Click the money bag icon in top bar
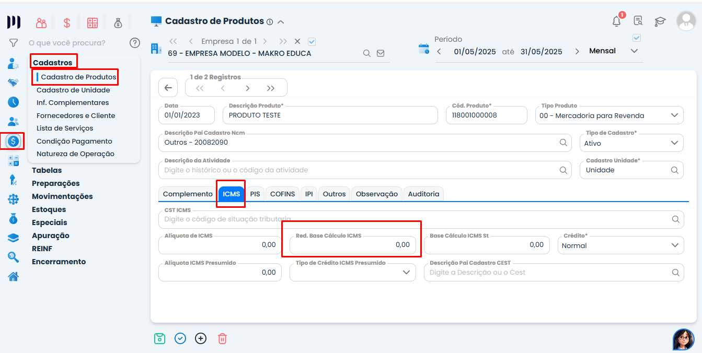This screenshot has width=702, height=353. [x=118, y=22]
